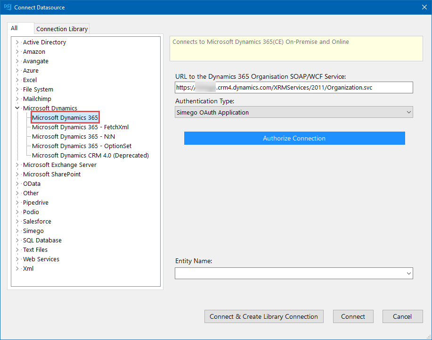This screenshot has height=340, width=432.
Task: Expand the Web Services node
Action: tap(17, 259)
